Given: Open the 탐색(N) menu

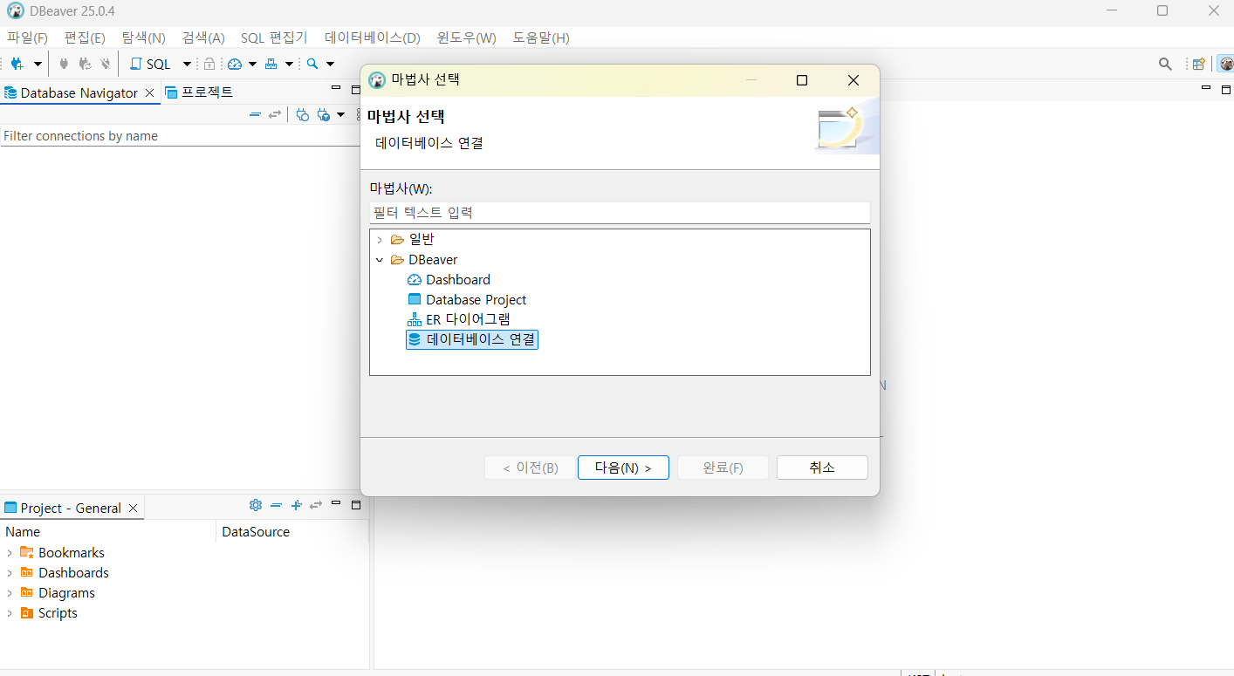Looking at the screenshot, I should (143, 38).
